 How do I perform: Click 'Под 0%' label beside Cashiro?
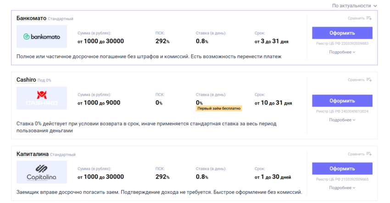[x=44, y=80]
